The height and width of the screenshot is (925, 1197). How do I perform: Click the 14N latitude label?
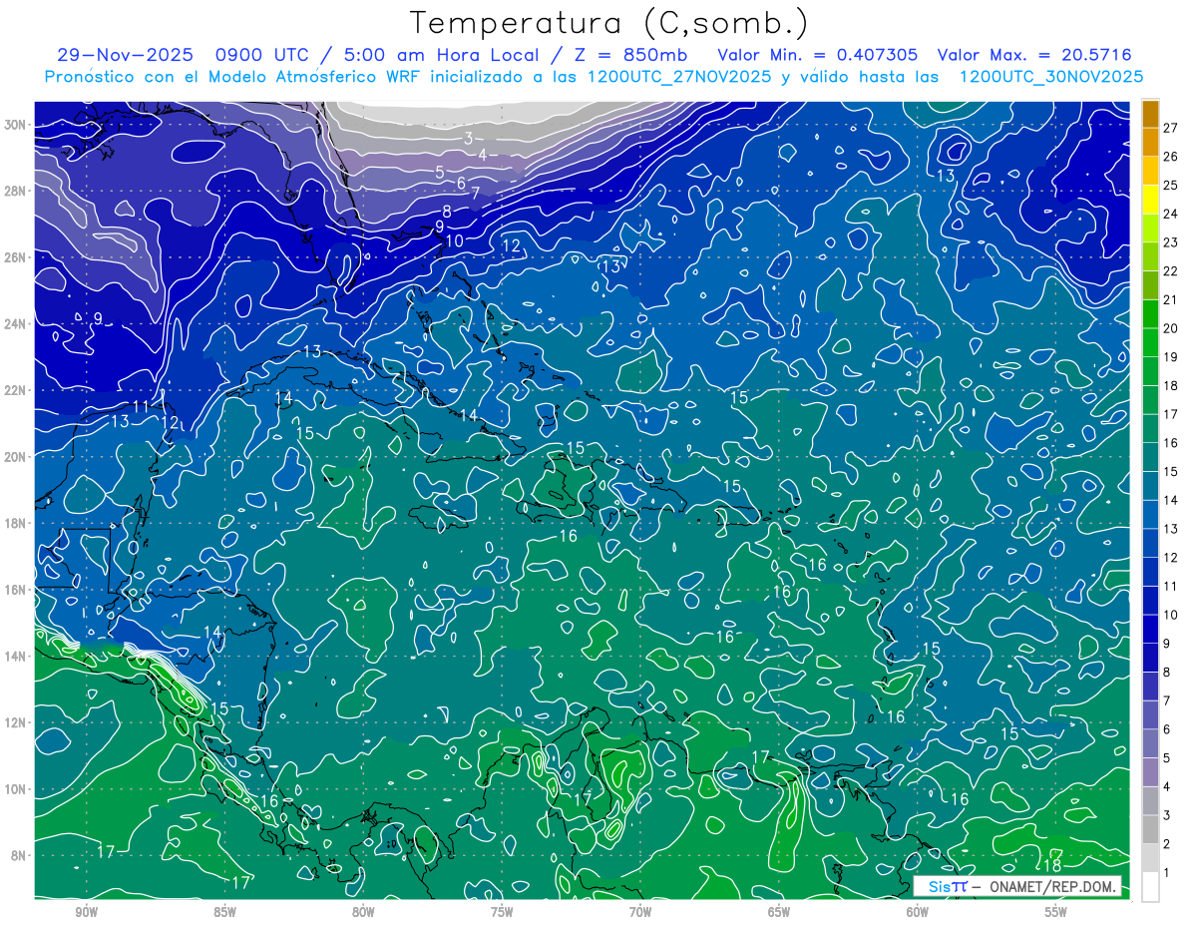[x=17, y=657]
